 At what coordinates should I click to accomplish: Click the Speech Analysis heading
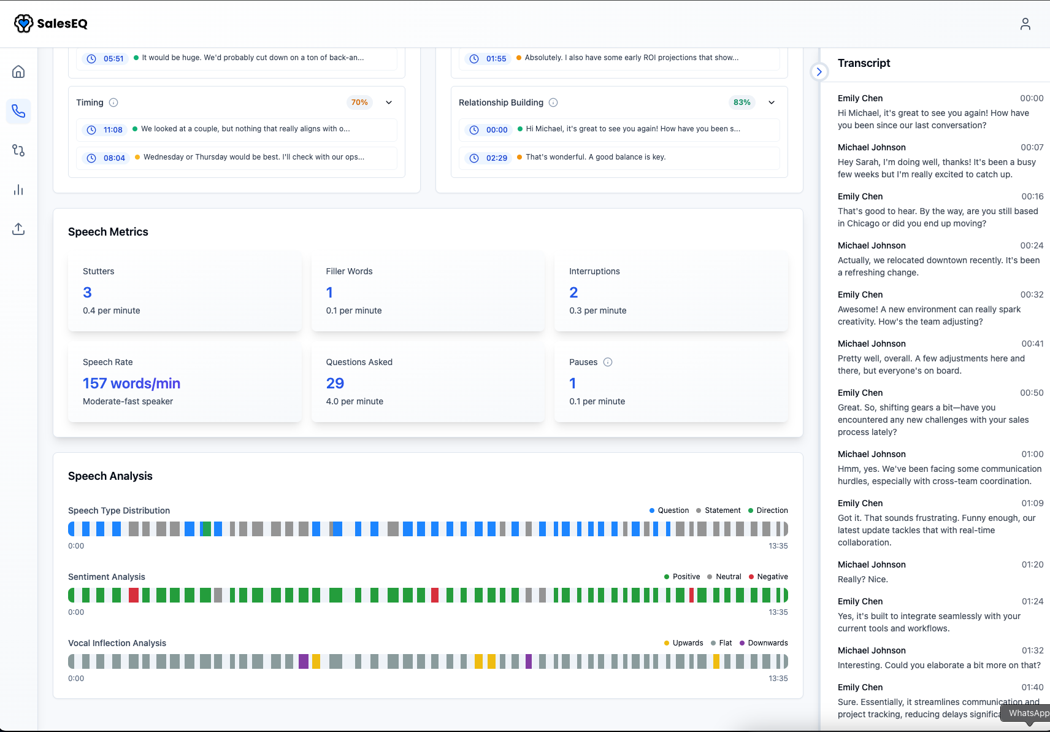(x=110, y=476)
